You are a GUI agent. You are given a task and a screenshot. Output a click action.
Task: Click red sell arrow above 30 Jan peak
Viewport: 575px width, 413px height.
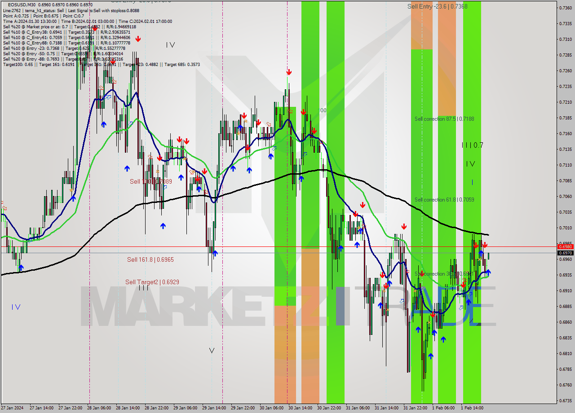click(x=289, y=72)
